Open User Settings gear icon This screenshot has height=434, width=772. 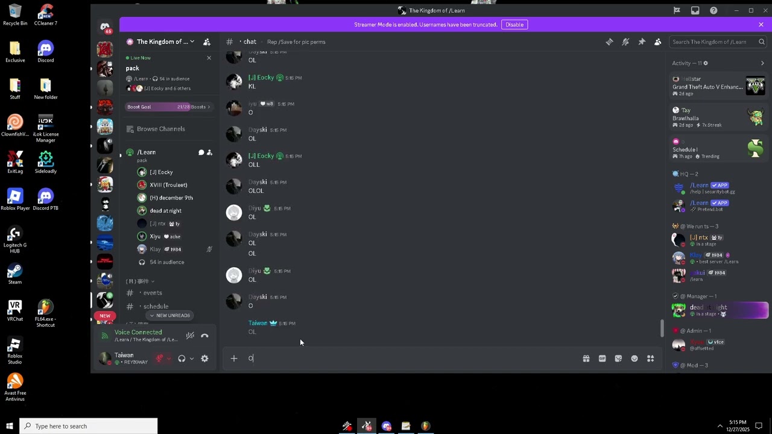(x=204, y=359)
